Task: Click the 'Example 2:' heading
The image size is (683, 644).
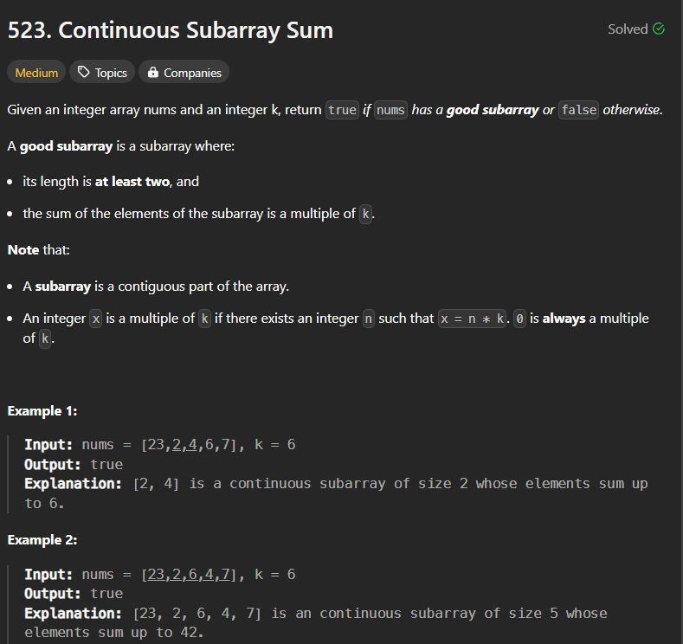Action: click(42, 540)
